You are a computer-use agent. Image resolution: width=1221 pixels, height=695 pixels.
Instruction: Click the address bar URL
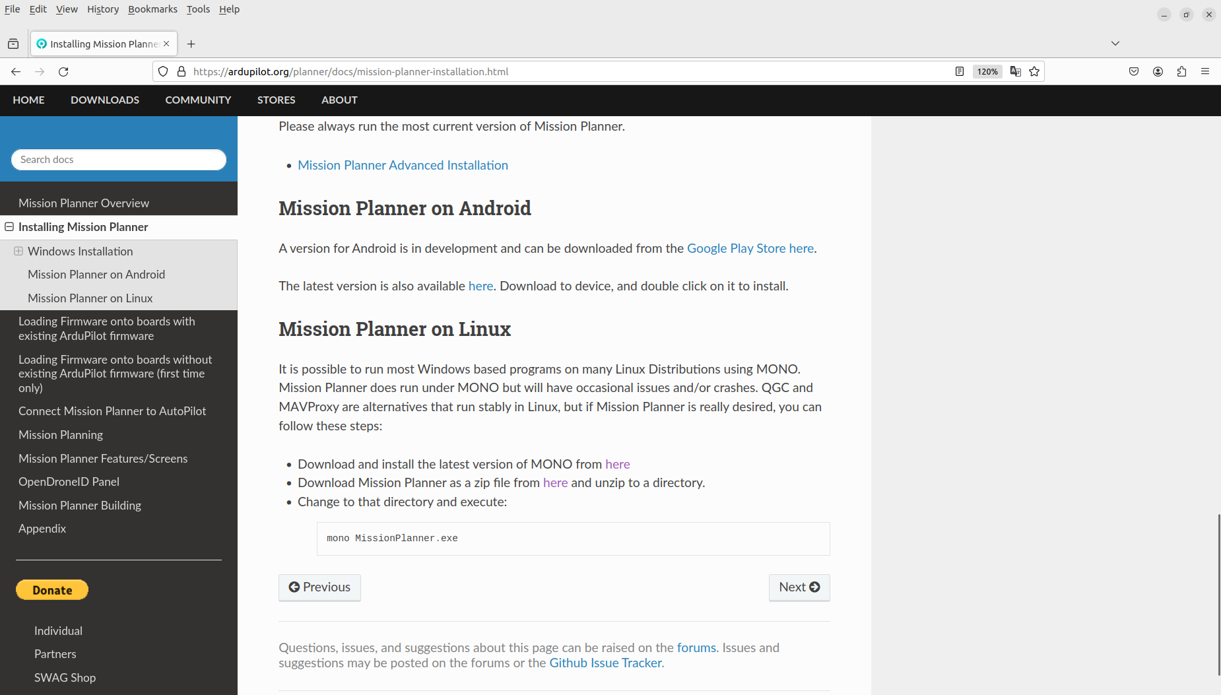click(350, 71)
